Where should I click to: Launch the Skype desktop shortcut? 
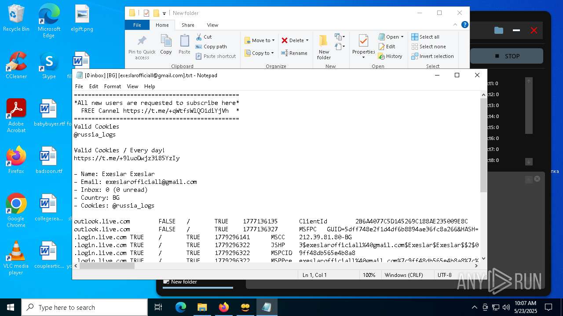tap(49, 66)
